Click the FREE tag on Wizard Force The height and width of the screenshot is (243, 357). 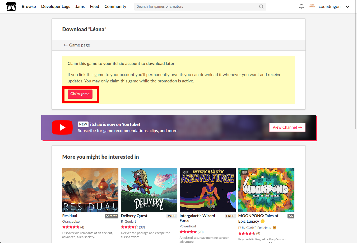[x=230, y=216]
